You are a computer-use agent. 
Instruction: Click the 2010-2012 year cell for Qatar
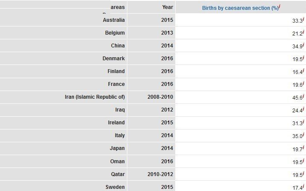(x=161, y=174)
